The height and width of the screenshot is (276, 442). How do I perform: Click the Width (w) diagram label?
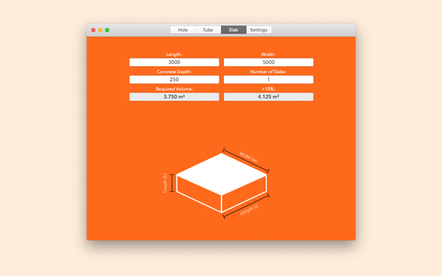click(248, 157)
